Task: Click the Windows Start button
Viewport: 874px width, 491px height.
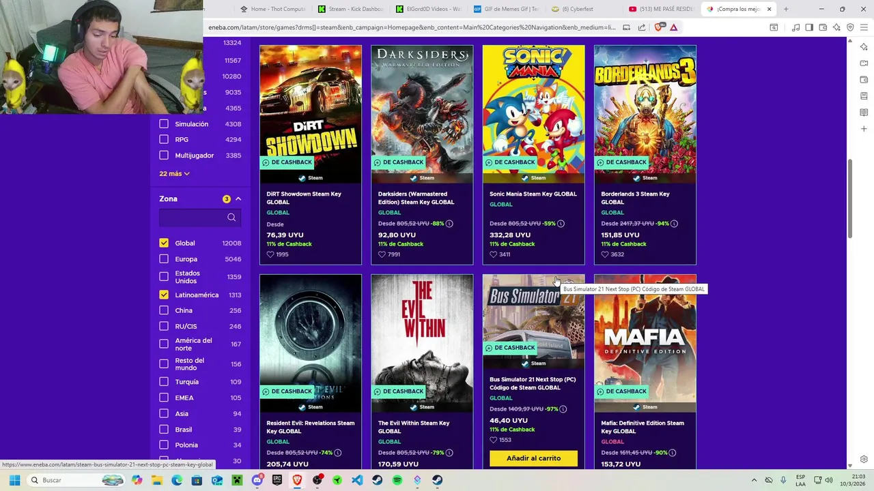Action: [14, 480]
